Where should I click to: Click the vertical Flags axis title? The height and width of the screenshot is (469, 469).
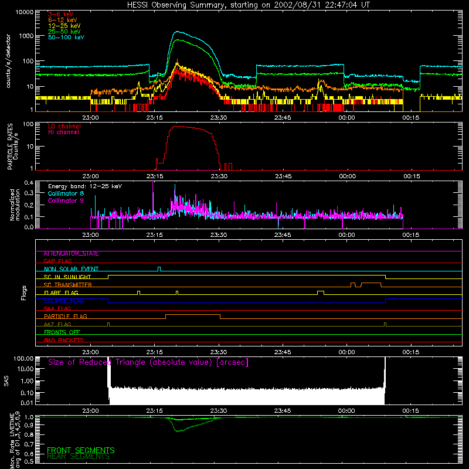point(24,293)
